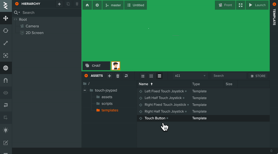This screenshot has height=154, width=278.
Task: Add new entity with Hierarchy plus
Action: (x=59, y=4)
